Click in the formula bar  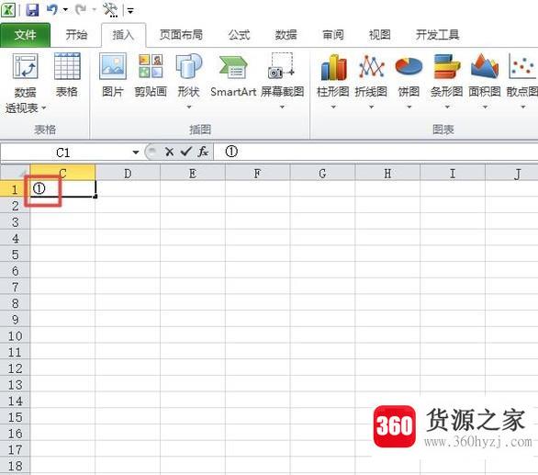[x=377, y=152]
